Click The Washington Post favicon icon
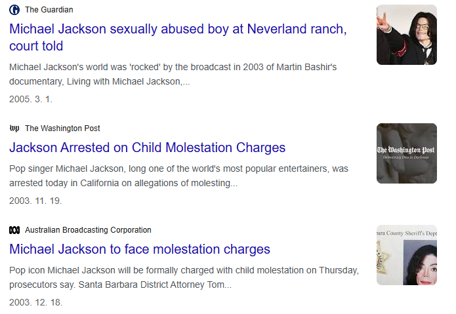The height and width of the screenshot is (314, 456). coord(14,128)
